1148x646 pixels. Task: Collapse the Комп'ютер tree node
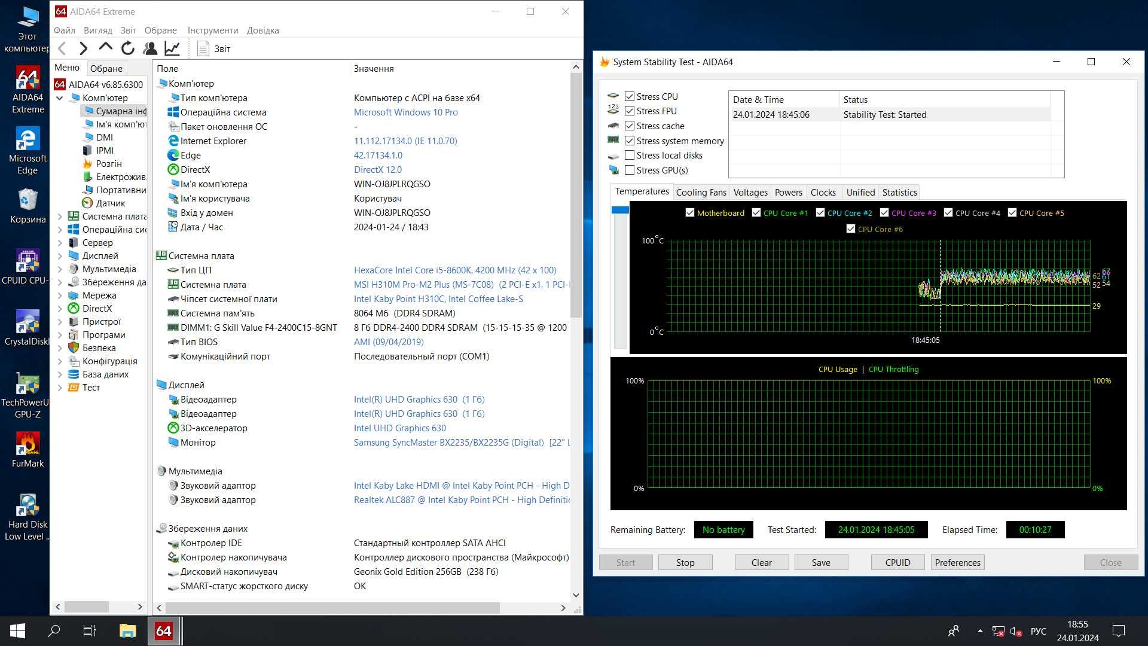point(60,97)
